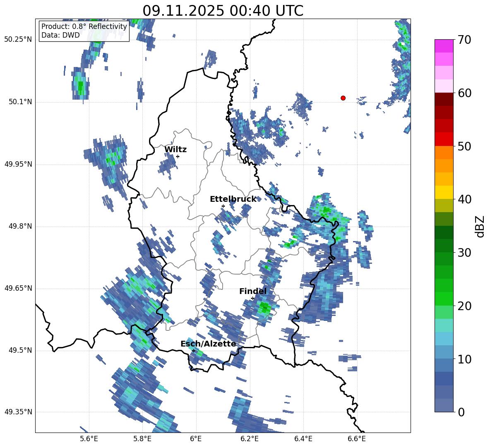The width and height of the screenshot is (490, 447).
Task: Click the 50.1°N latitude label
Action: pos(20,102)
